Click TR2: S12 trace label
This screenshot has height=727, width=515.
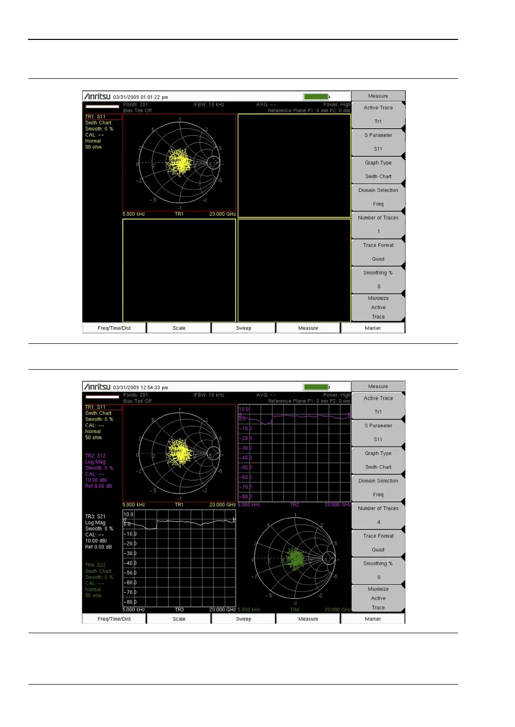tap(95, 456)
